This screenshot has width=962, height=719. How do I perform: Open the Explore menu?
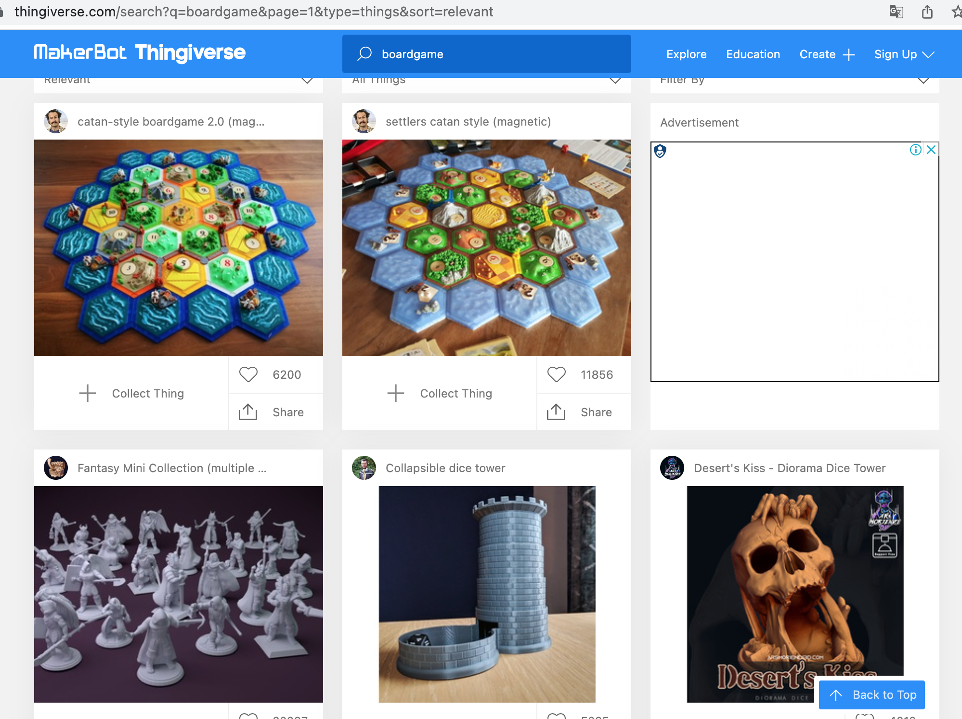coord(686,54)
